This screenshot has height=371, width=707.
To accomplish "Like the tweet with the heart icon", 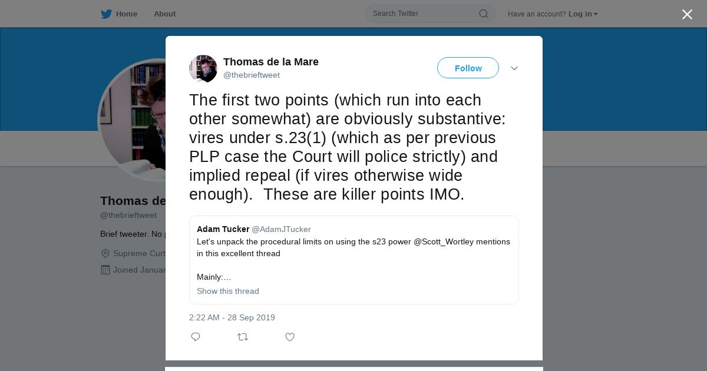I will point(290,337).
